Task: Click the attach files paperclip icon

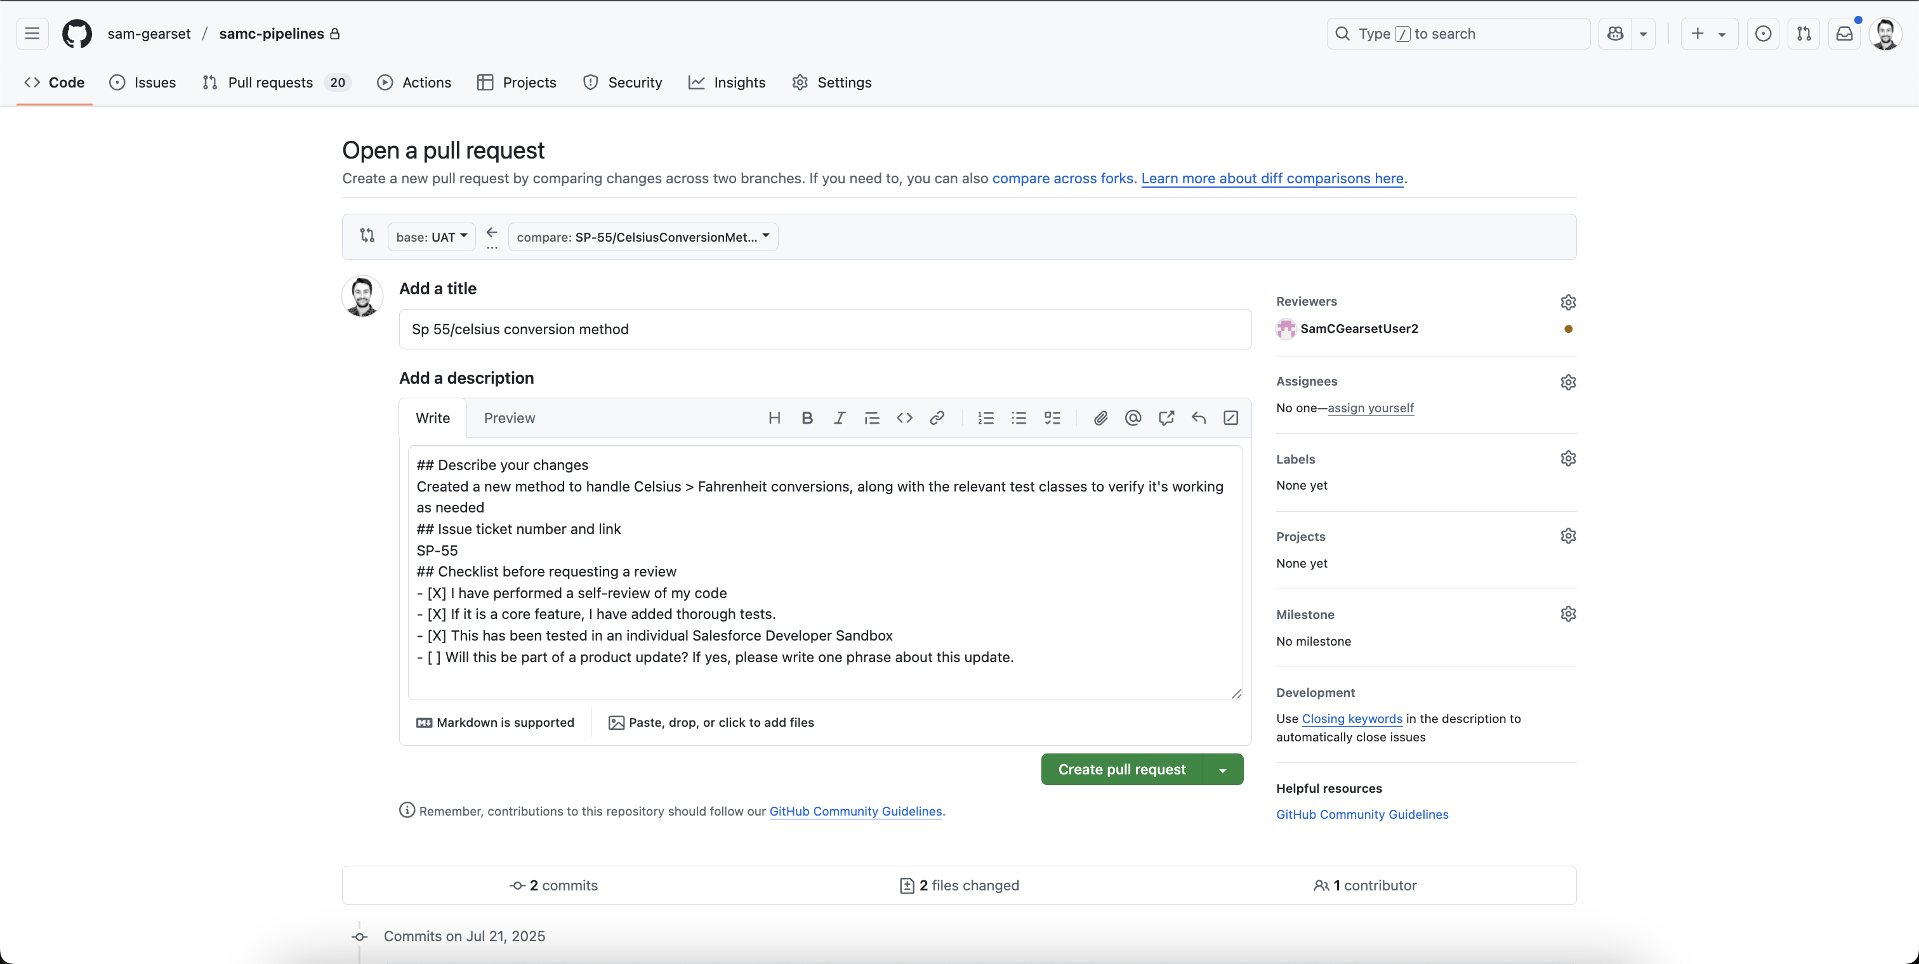Action: tap(1100, 417)
